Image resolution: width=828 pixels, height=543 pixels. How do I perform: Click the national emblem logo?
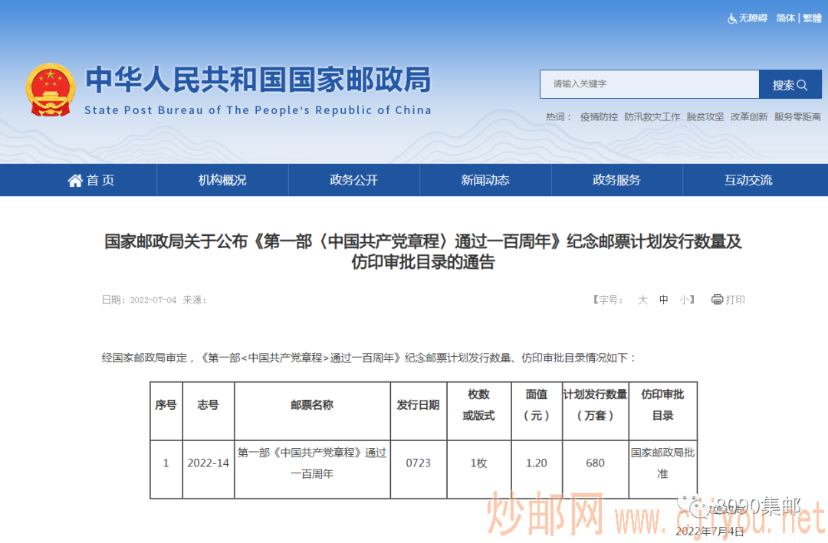(x=51, y=90)
